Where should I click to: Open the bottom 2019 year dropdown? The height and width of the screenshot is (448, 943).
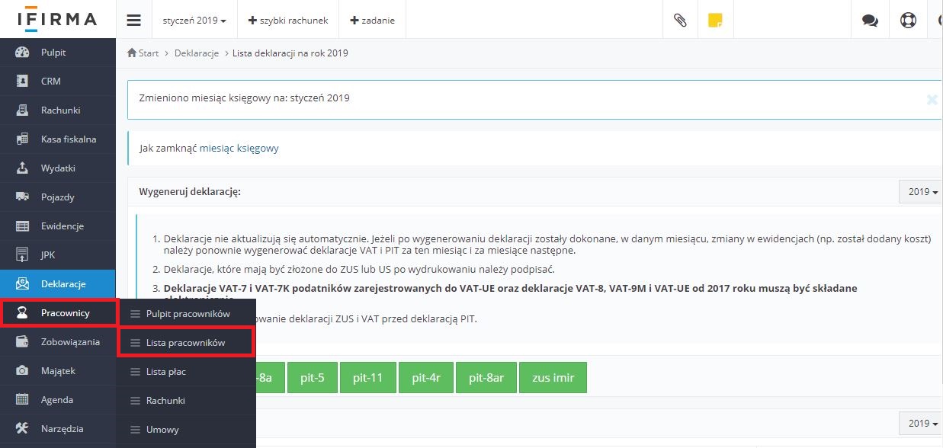pos(920,423)
